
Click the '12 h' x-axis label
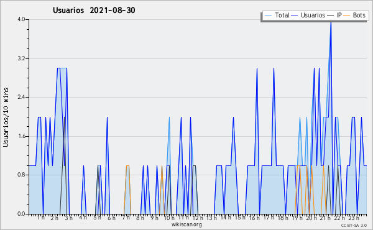click(x=198, y=218)
